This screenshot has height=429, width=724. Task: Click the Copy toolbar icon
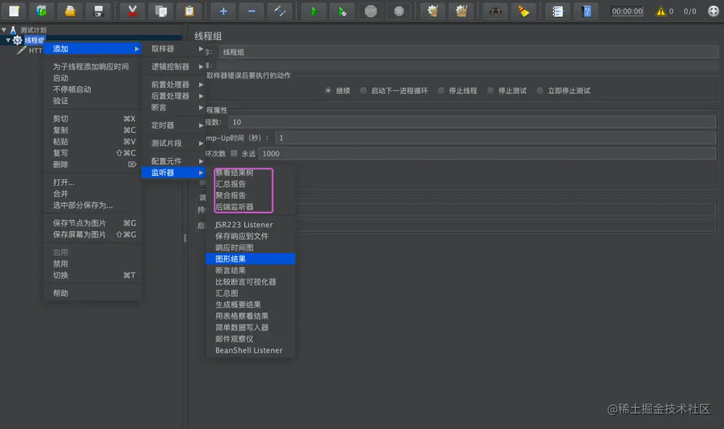pyautogui.click(x=161, y=11)
